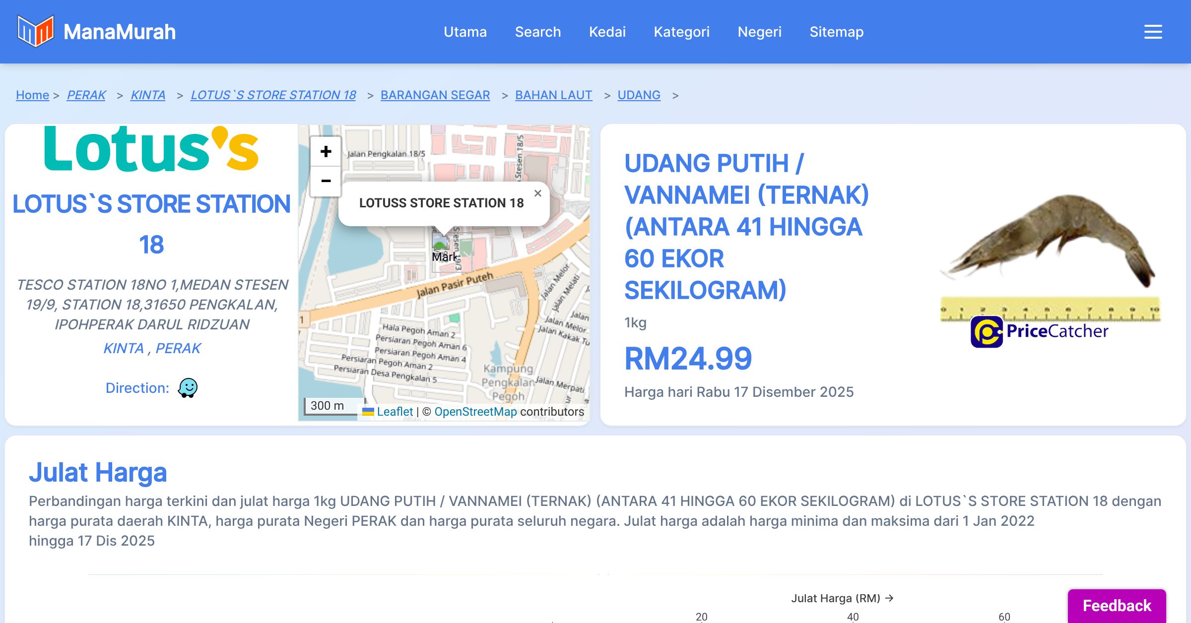The image size is (1191, 623).
Task: Open Waze direction icon
Action: click(188, 388)
